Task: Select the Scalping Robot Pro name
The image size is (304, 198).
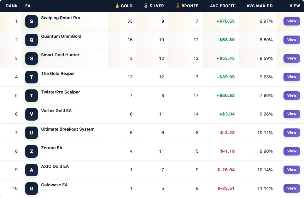Action: (x=61, y=18)
